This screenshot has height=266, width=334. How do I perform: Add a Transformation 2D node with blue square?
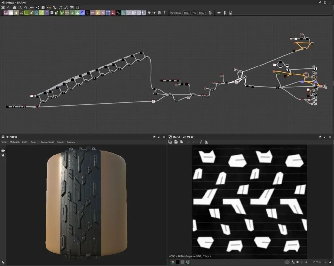[108, 13]
